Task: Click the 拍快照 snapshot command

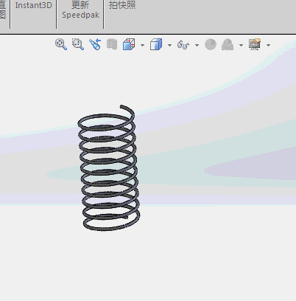Action: (x=122, y=5)
